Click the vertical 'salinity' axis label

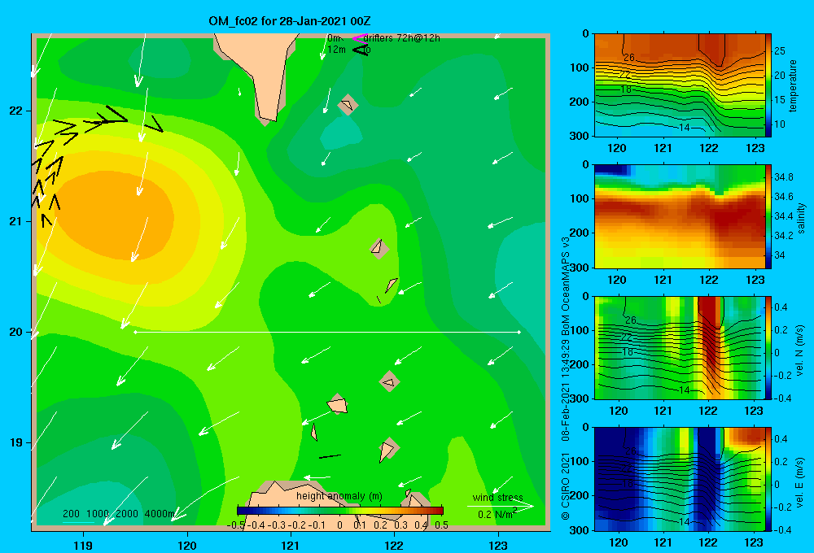coord(801,218)
